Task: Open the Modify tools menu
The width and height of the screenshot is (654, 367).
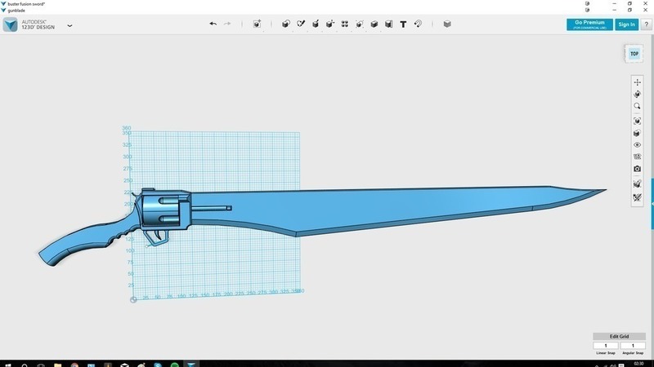Action: 330,24
